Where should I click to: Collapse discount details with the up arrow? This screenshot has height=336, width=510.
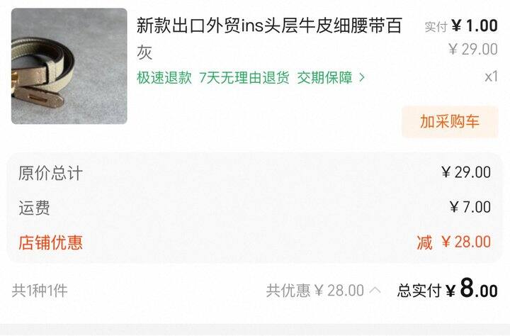[x=375, y=290]
